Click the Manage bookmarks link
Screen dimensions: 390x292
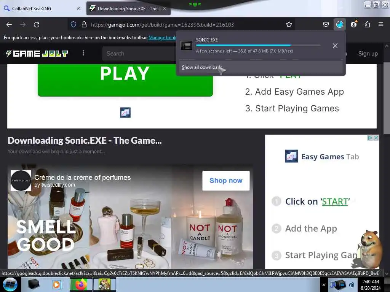(x=162, y=38)
